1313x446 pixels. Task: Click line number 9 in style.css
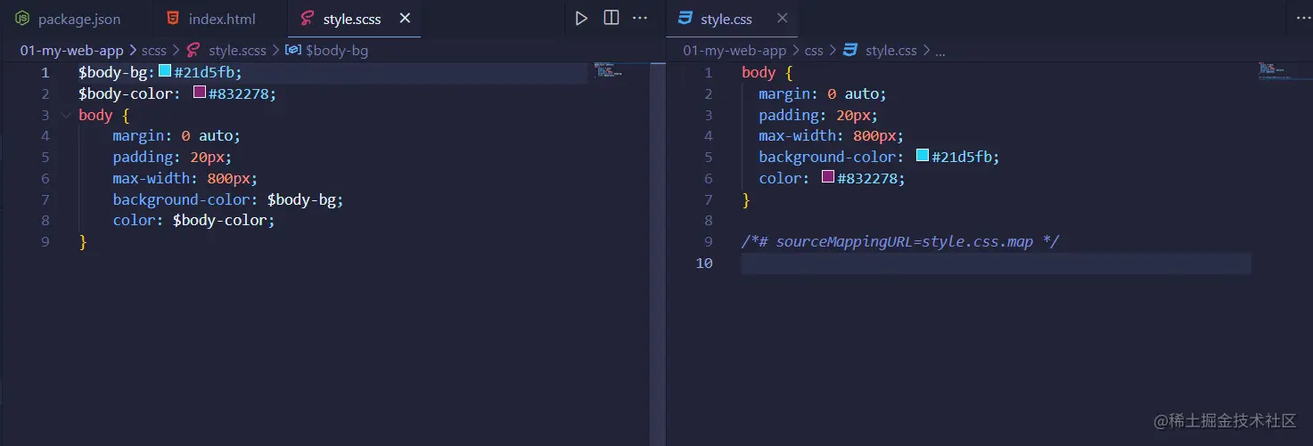coord(709,241)
